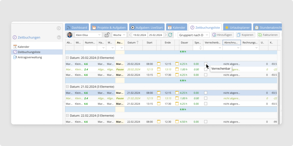This screenshot has height=146, width=293.
Task: Click the Datum column sort arrow
Action: click(138, 42)
